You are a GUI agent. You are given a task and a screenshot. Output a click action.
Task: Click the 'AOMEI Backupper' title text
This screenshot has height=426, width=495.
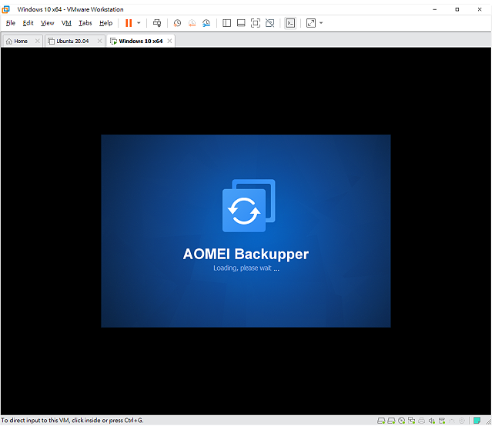tap(246, 255)
